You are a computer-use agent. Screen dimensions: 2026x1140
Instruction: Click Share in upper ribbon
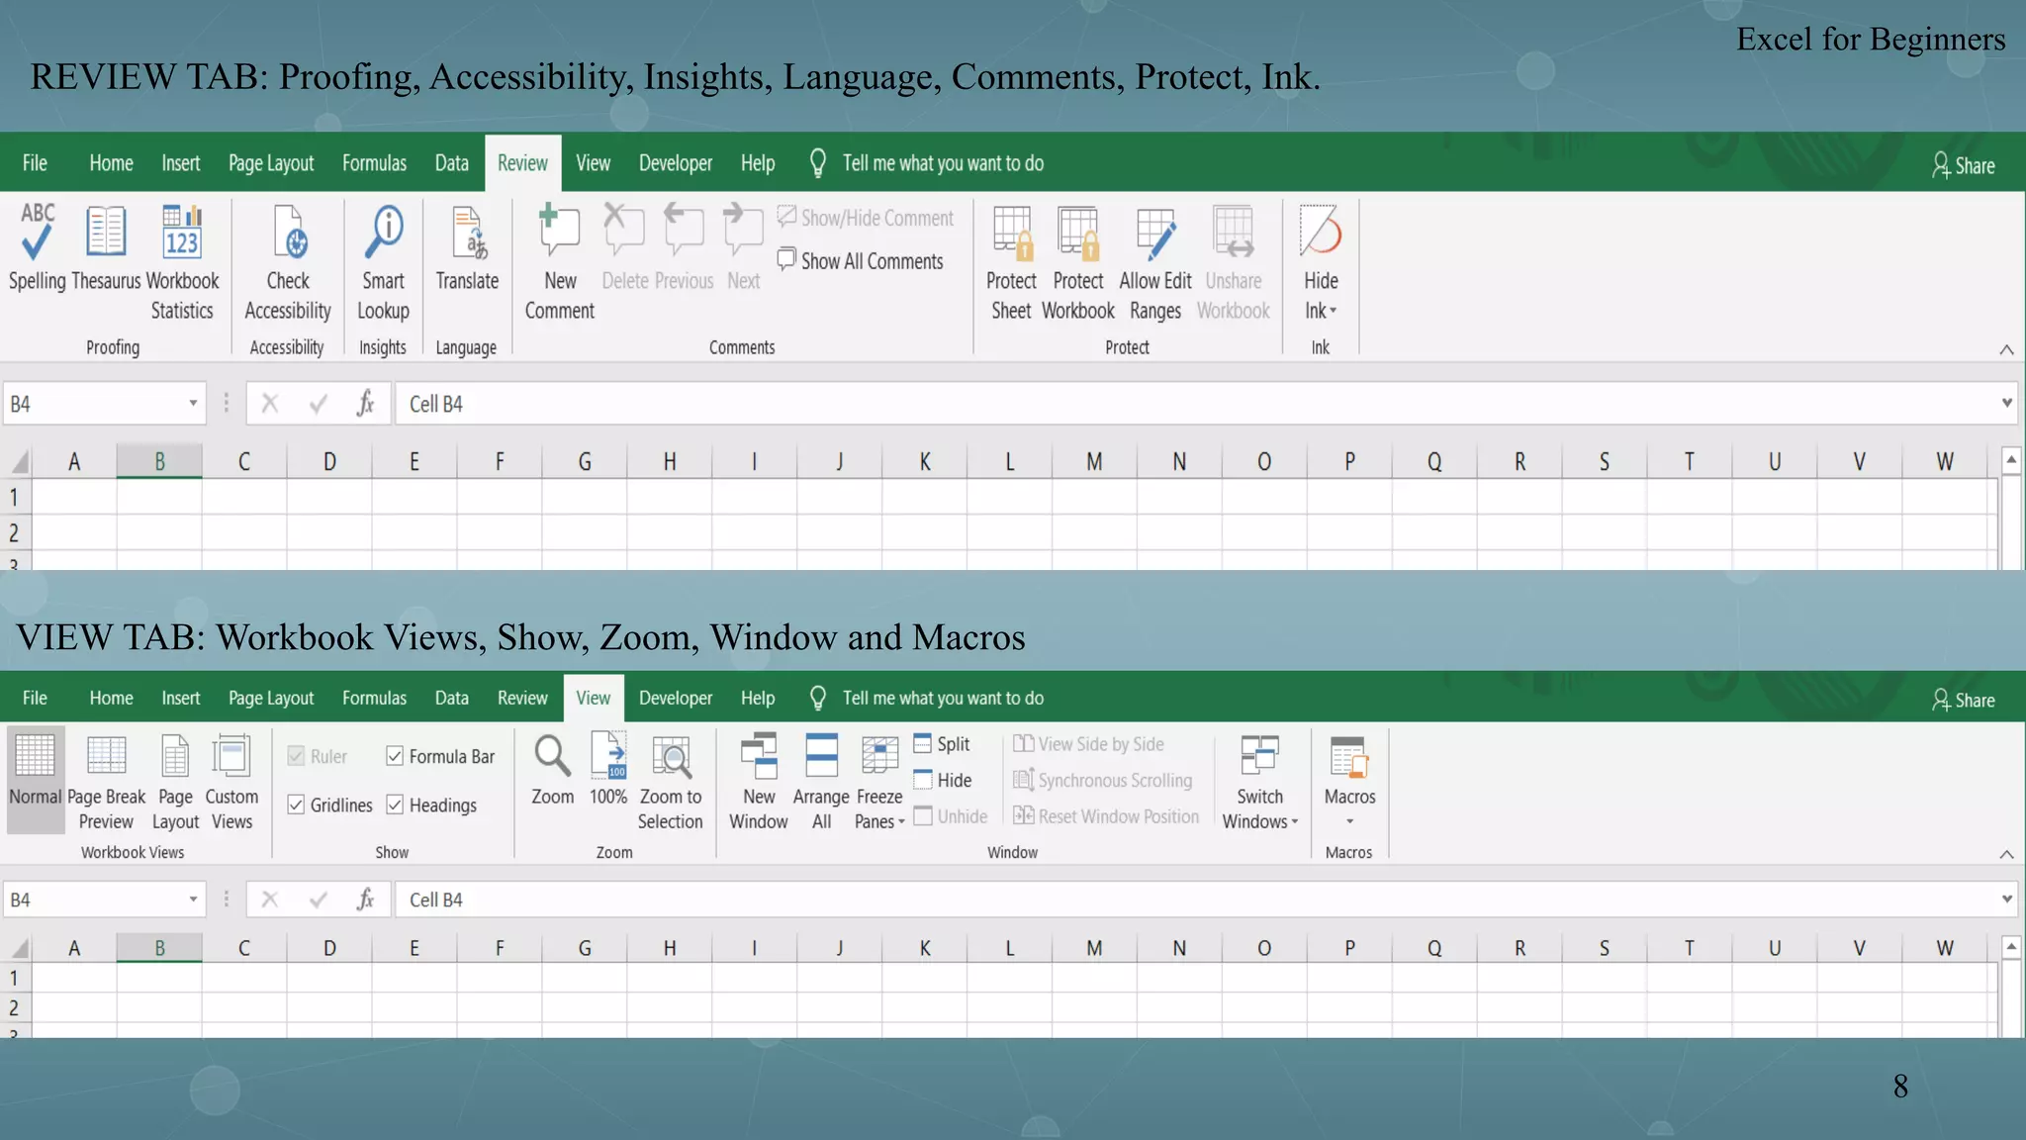pyautogui.click(x=1963, y=165)
